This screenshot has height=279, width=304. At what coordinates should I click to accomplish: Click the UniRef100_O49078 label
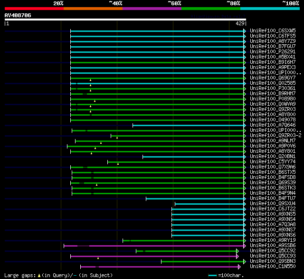pos(273,120)
